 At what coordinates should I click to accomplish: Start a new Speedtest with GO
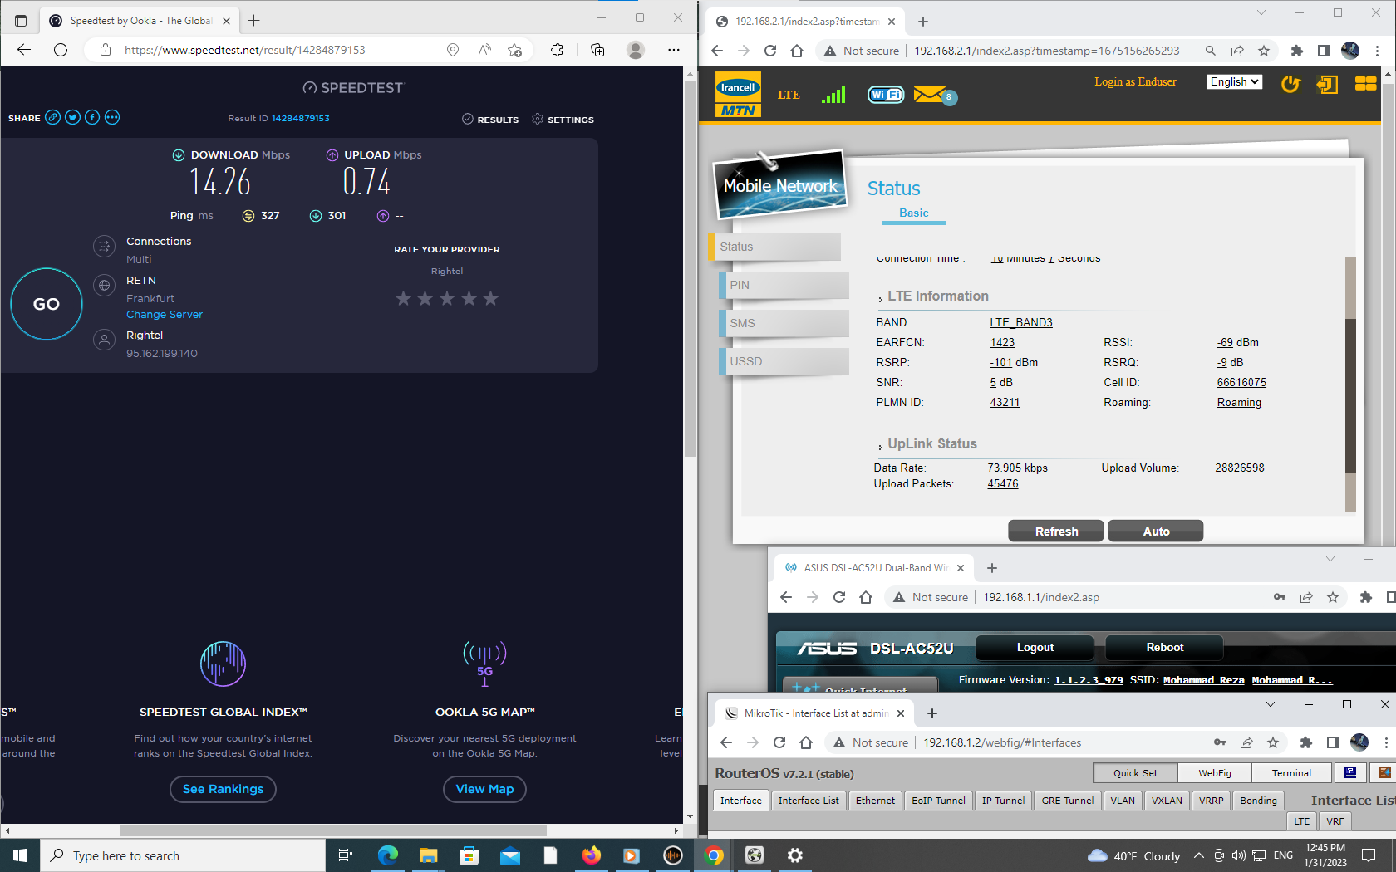[47, 304]
